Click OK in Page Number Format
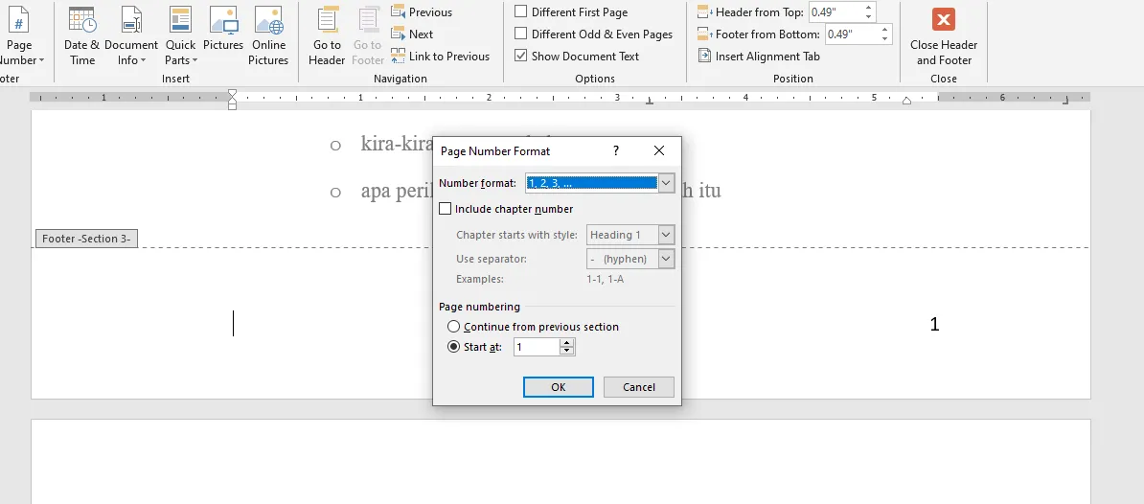Viewport: 1144px width, 504px height. (x=559, y=387)
